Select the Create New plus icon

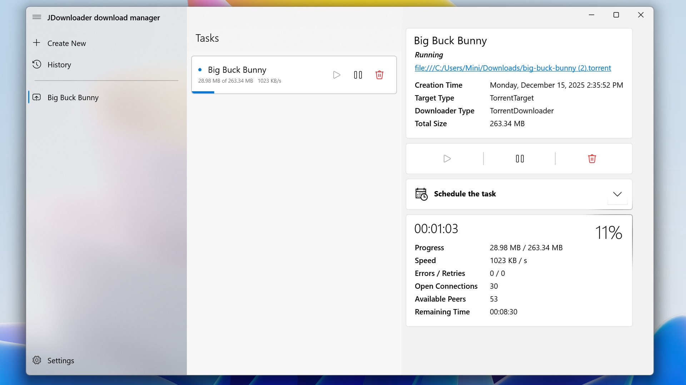pyautogui.click(x=37, y=42)
